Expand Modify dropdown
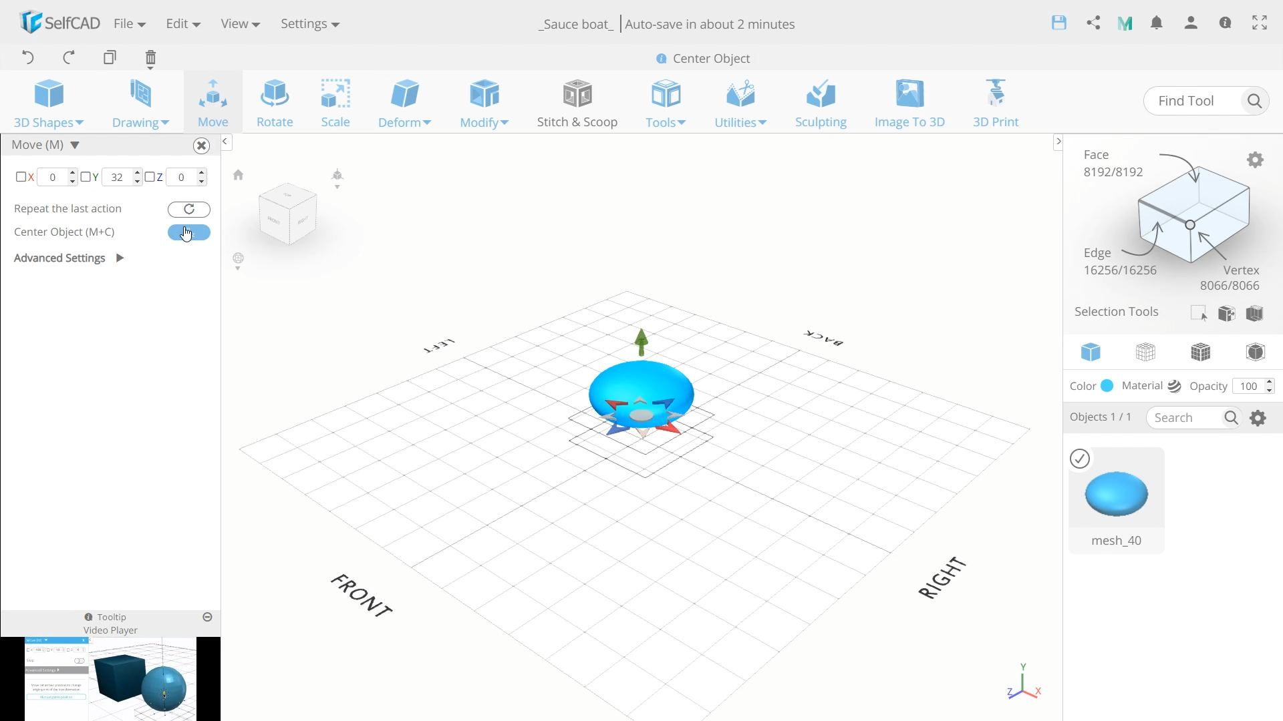 pyautogui.click(x=484, y=103)
